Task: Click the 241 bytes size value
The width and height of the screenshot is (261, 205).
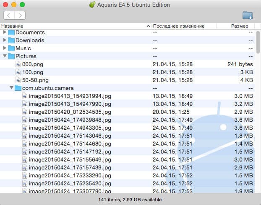Action: point(240,64)
